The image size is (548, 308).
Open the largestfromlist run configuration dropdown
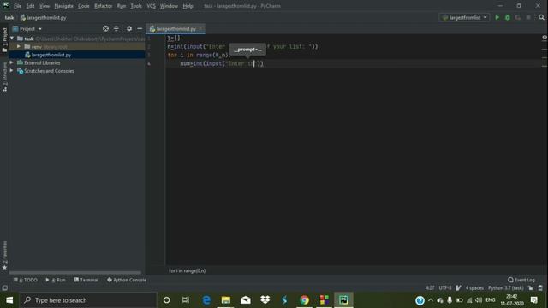coord(464,17)
